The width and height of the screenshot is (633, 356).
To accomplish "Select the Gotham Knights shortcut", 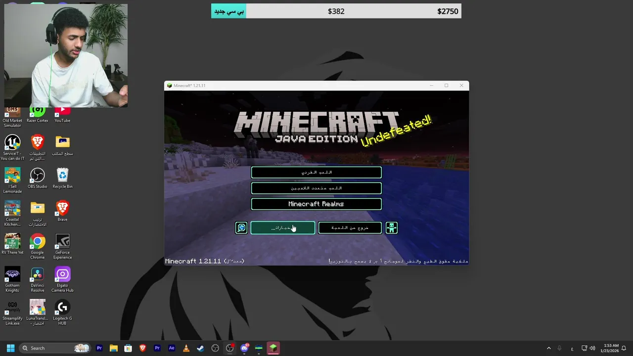I will tap(12, 279).
